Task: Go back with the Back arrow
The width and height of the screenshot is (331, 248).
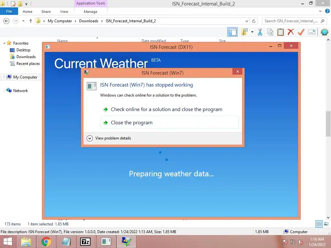Action: coord(6,21)
